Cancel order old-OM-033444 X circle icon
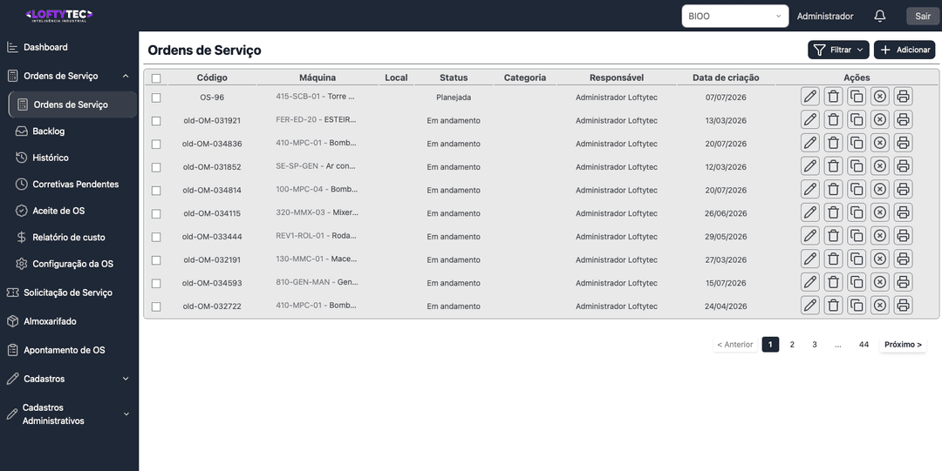 (x=879, y=236)
